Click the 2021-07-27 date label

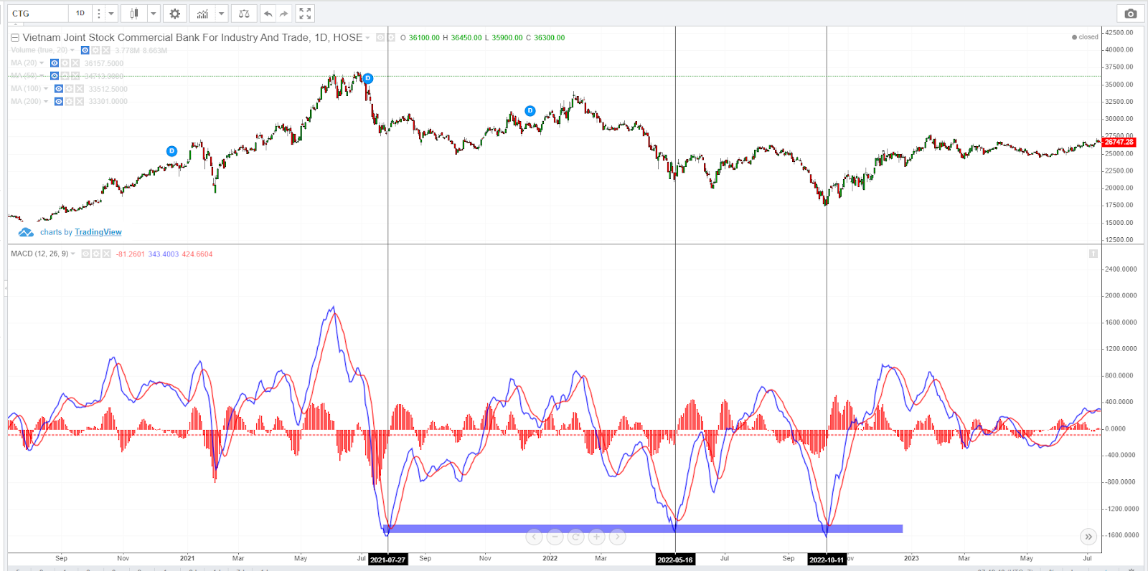(387, 560)
